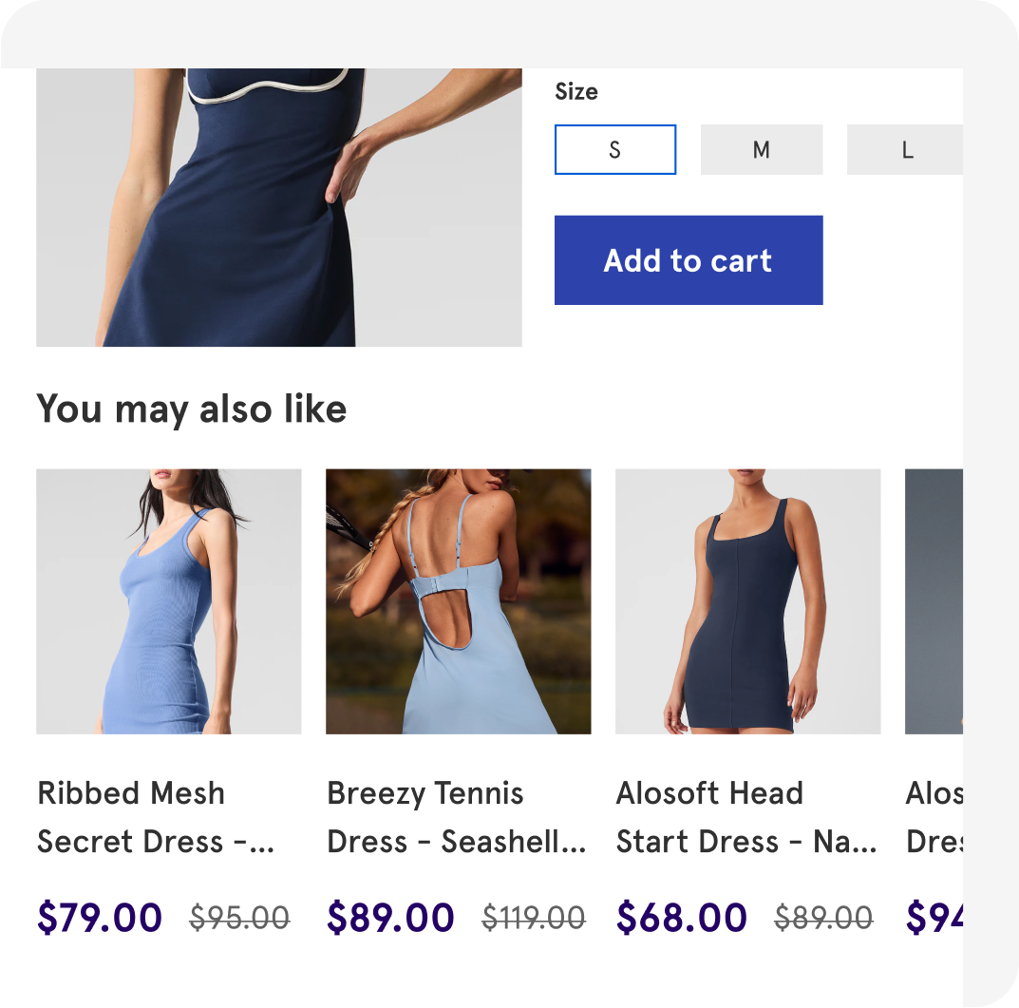Image resolution: width=1019 pixels, height=1008 pixels.
Task: Open the main navy dress product image
Action: [279, 207]
